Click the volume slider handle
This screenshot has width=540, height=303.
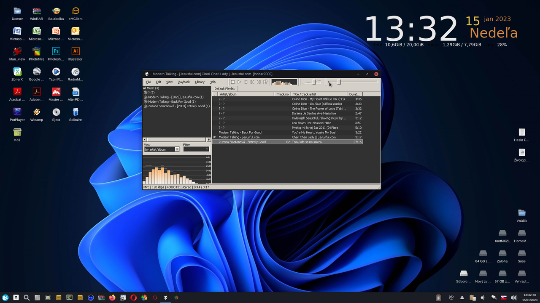click(314, 82)
